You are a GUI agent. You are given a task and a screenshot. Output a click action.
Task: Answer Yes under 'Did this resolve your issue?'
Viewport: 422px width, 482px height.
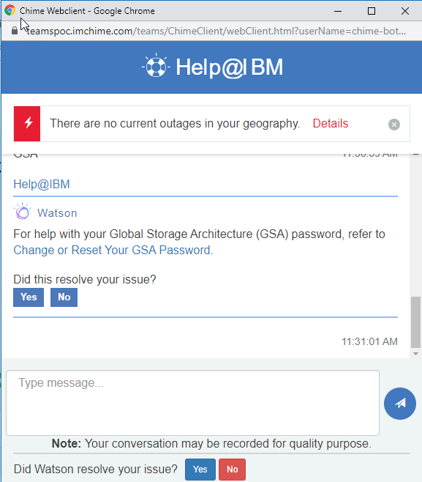click(x=29, y=297)
